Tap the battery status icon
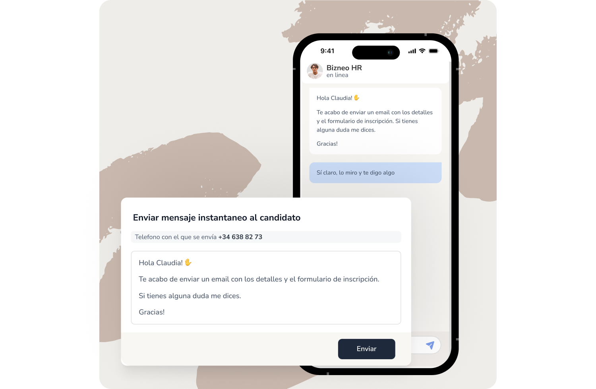596x389 pixels. pos(433,51)
